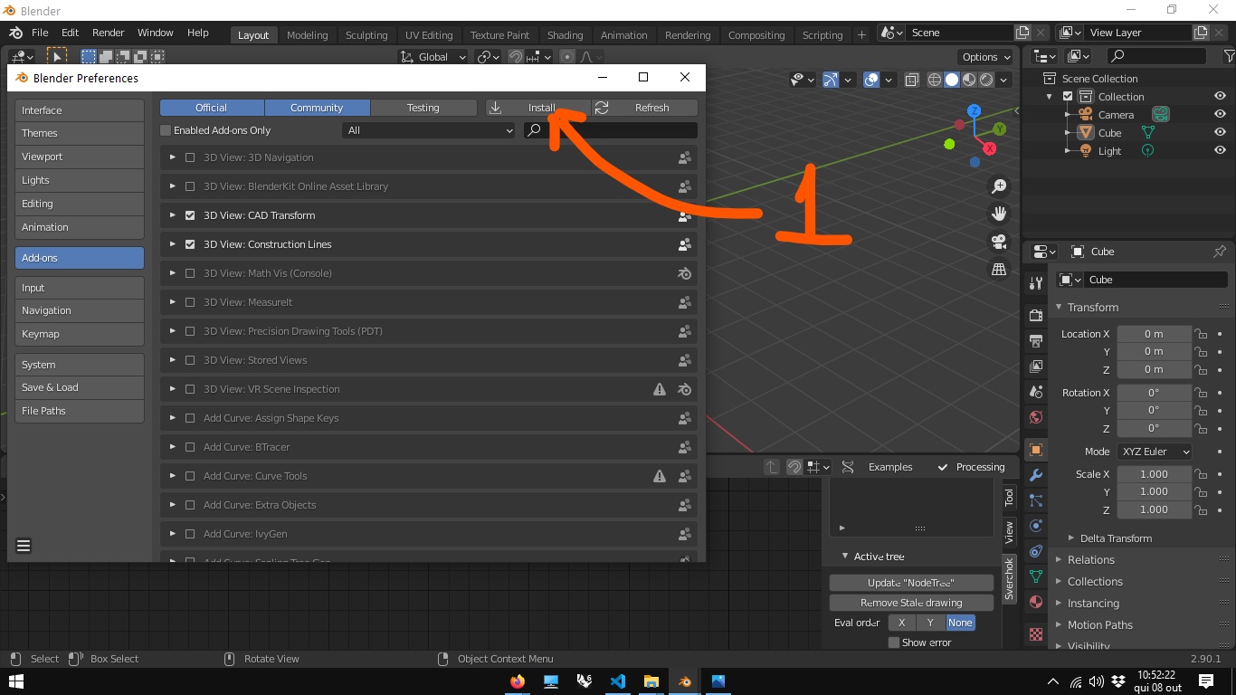Expand the 3D View: MeasureIt add-on details
Viewport: 1236px width, 695px height.
173,302
